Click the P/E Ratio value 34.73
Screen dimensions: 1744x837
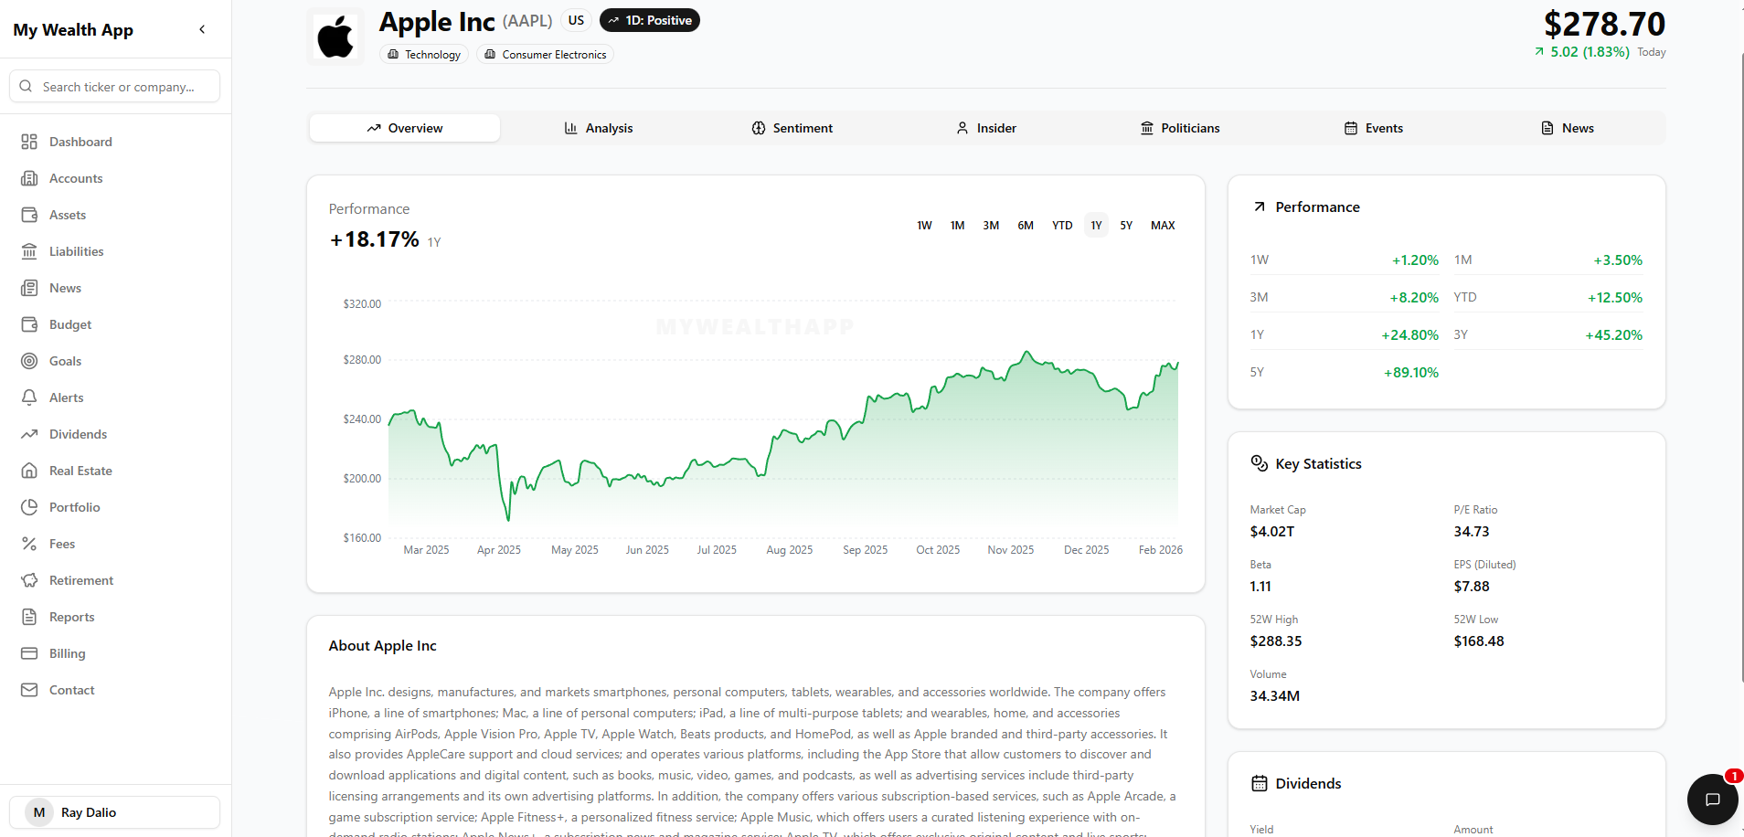click(1472, 532)
